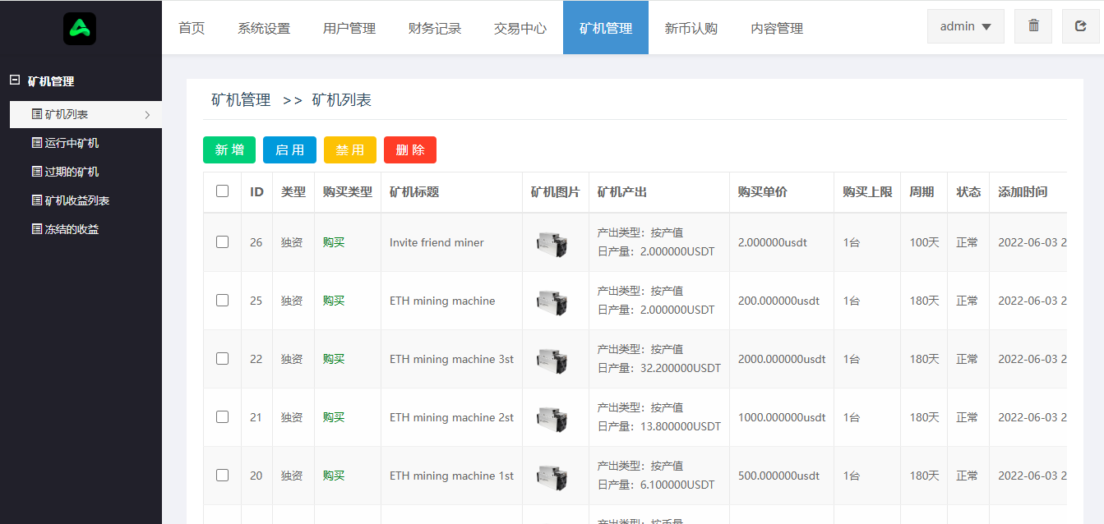
Task: Click the green 新增 button
Action: point(229,149)
